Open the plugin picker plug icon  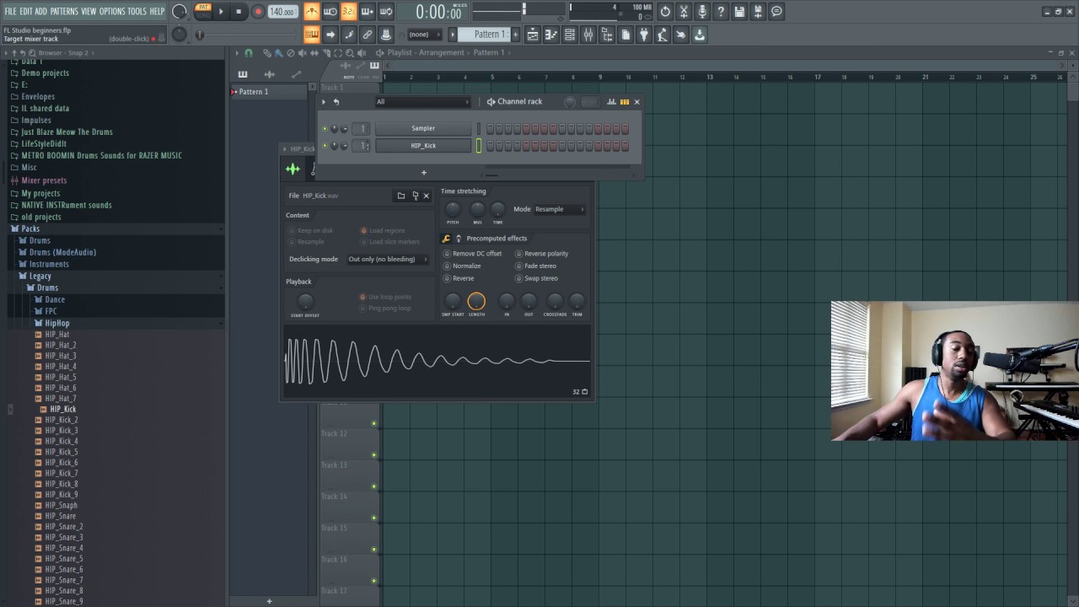tap(644, 35)
